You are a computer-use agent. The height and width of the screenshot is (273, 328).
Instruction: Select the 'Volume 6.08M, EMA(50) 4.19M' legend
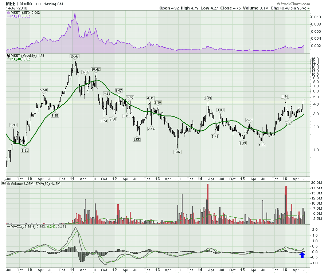click(x=35, y=183)
